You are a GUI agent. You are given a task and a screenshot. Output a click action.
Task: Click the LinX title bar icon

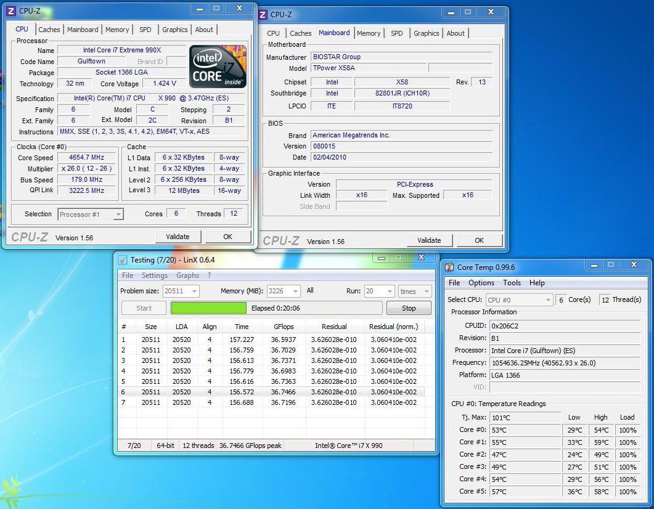(122, 260)
